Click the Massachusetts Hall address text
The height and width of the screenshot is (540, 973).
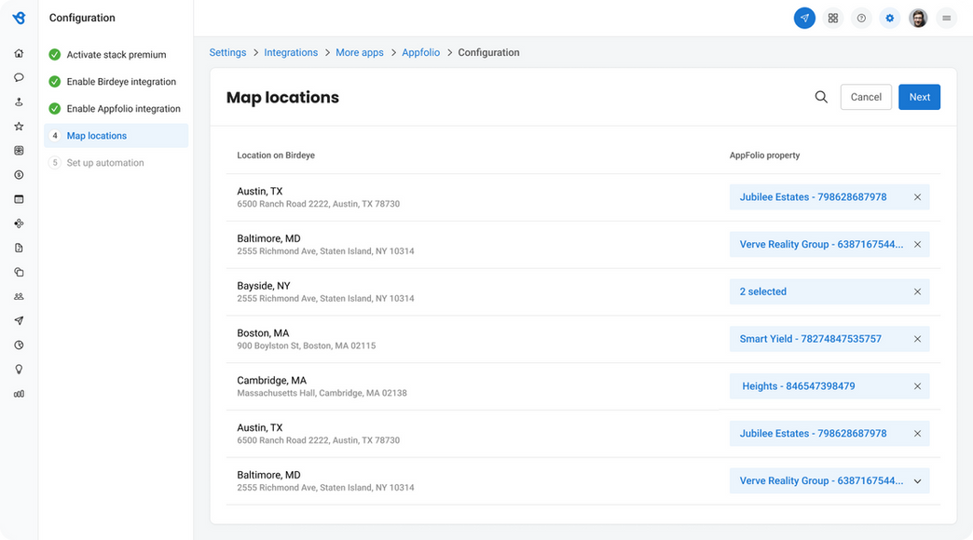pos(322,393)
